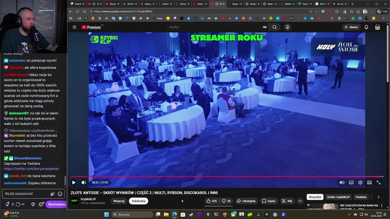Switch to the Data browser tab
The height and width of the screenshot is (219, 390).
[x=147, y=4]
